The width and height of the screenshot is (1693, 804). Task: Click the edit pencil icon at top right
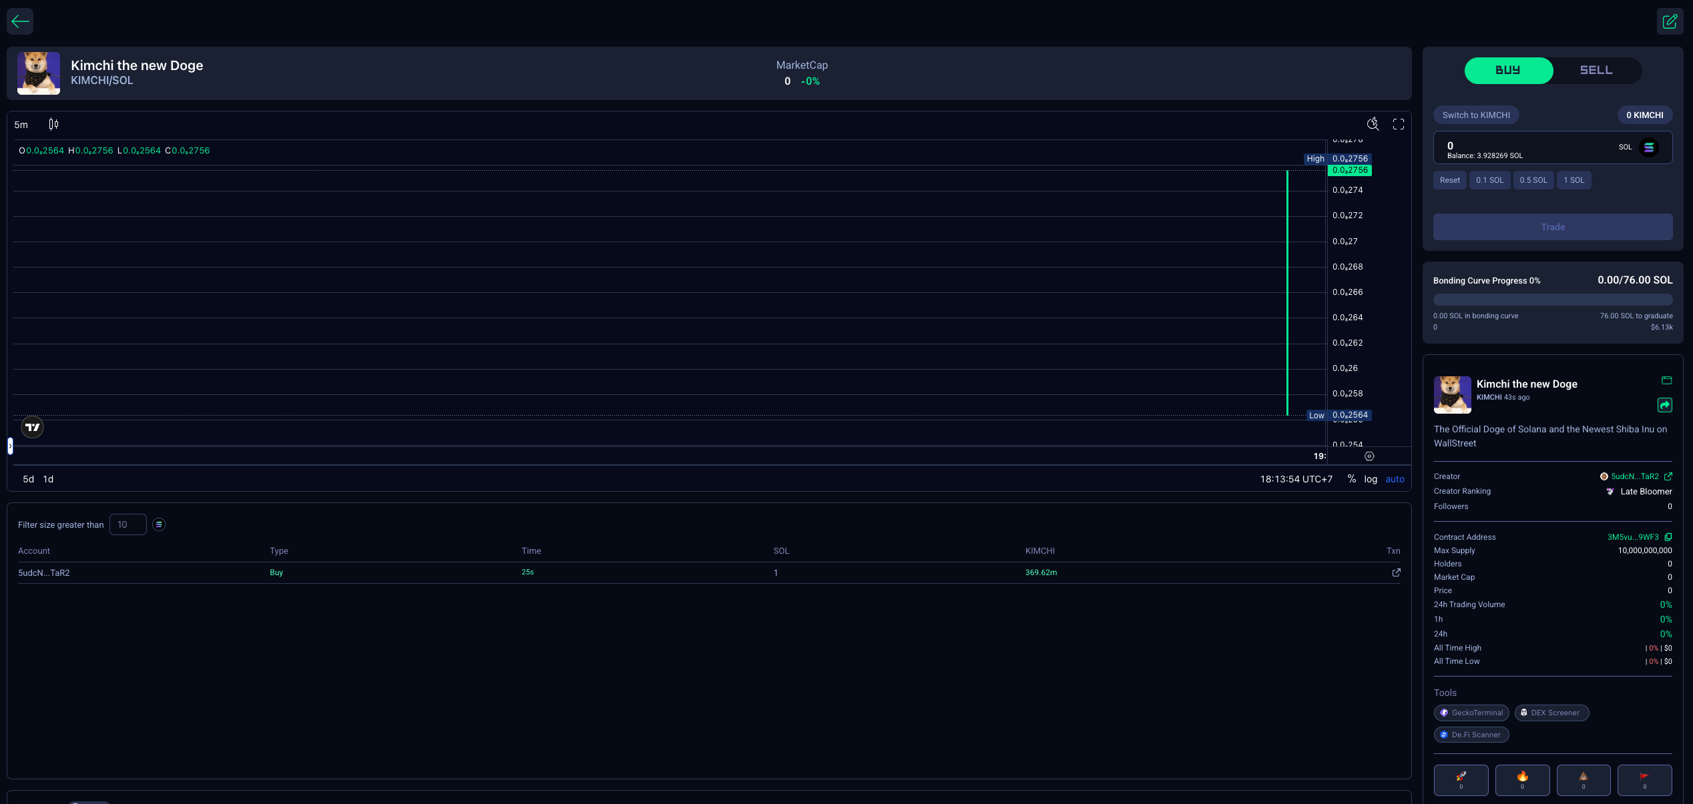[1670, 21]
